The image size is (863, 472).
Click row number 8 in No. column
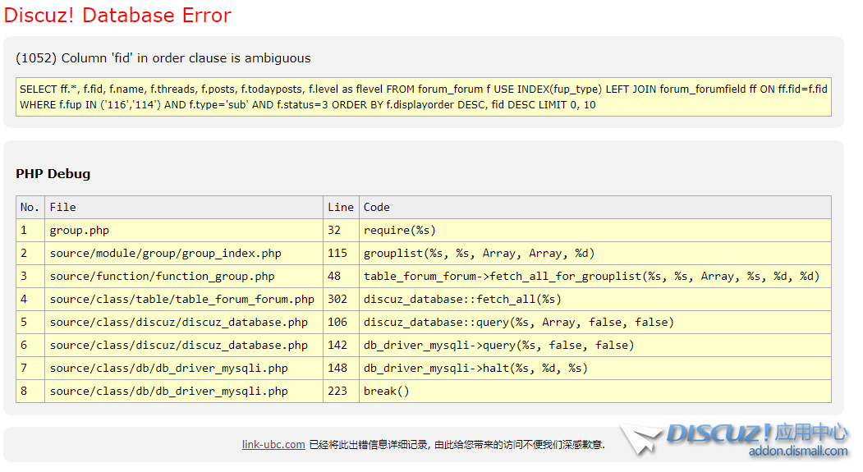[30, 391]
